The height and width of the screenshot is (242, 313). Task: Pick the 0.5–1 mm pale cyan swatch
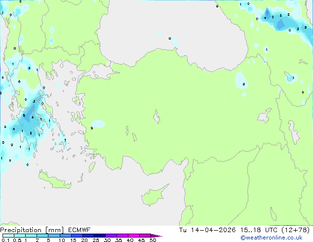20,236
